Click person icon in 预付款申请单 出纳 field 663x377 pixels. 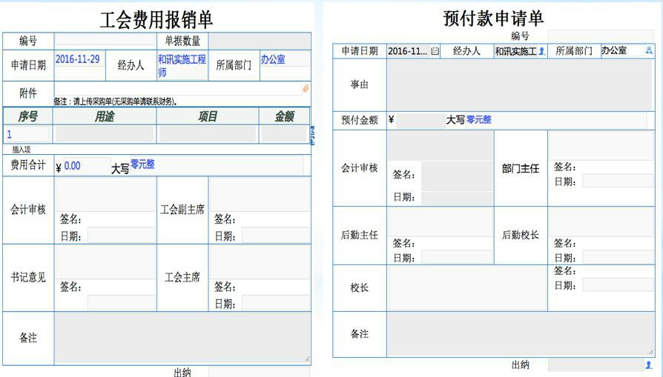[x=649, y=364]
